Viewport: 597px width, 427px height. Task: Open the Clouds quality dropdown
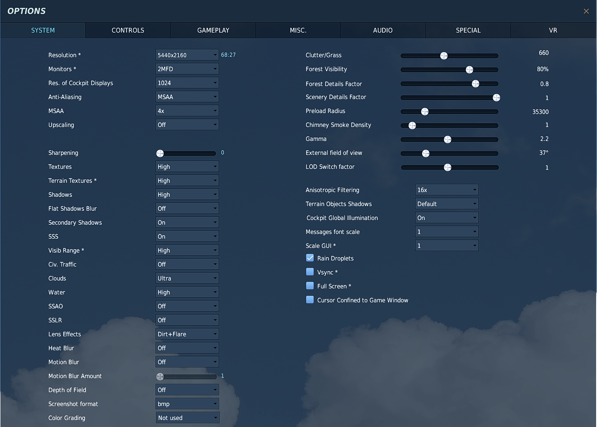tap(187, 278)
